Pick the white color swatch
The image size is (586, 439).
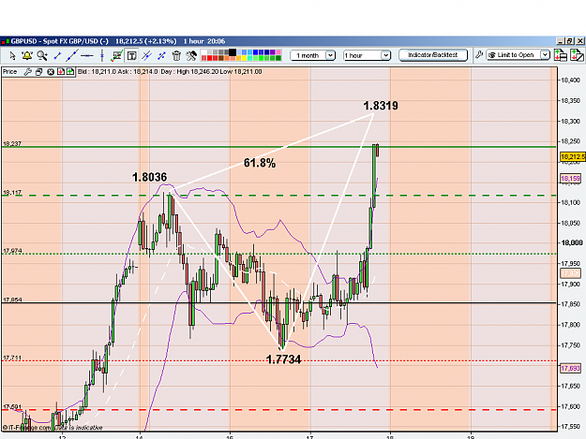pyautogui.click(x=203, y=51)
